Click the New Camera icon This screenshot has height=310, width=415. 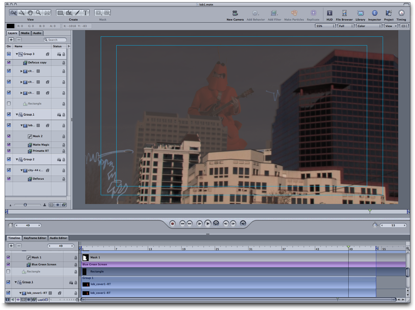pyautogui.click(x=235, y=13)
